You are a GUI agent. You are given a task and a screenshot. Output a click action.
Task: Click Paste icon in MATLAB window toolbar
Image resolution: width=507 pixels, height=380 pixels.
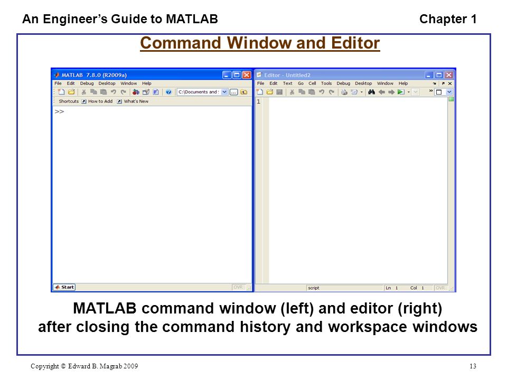[x=104, y=92]
